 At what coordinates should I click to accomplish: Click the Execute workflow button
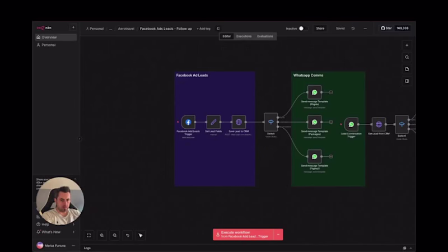click(243, 235)
